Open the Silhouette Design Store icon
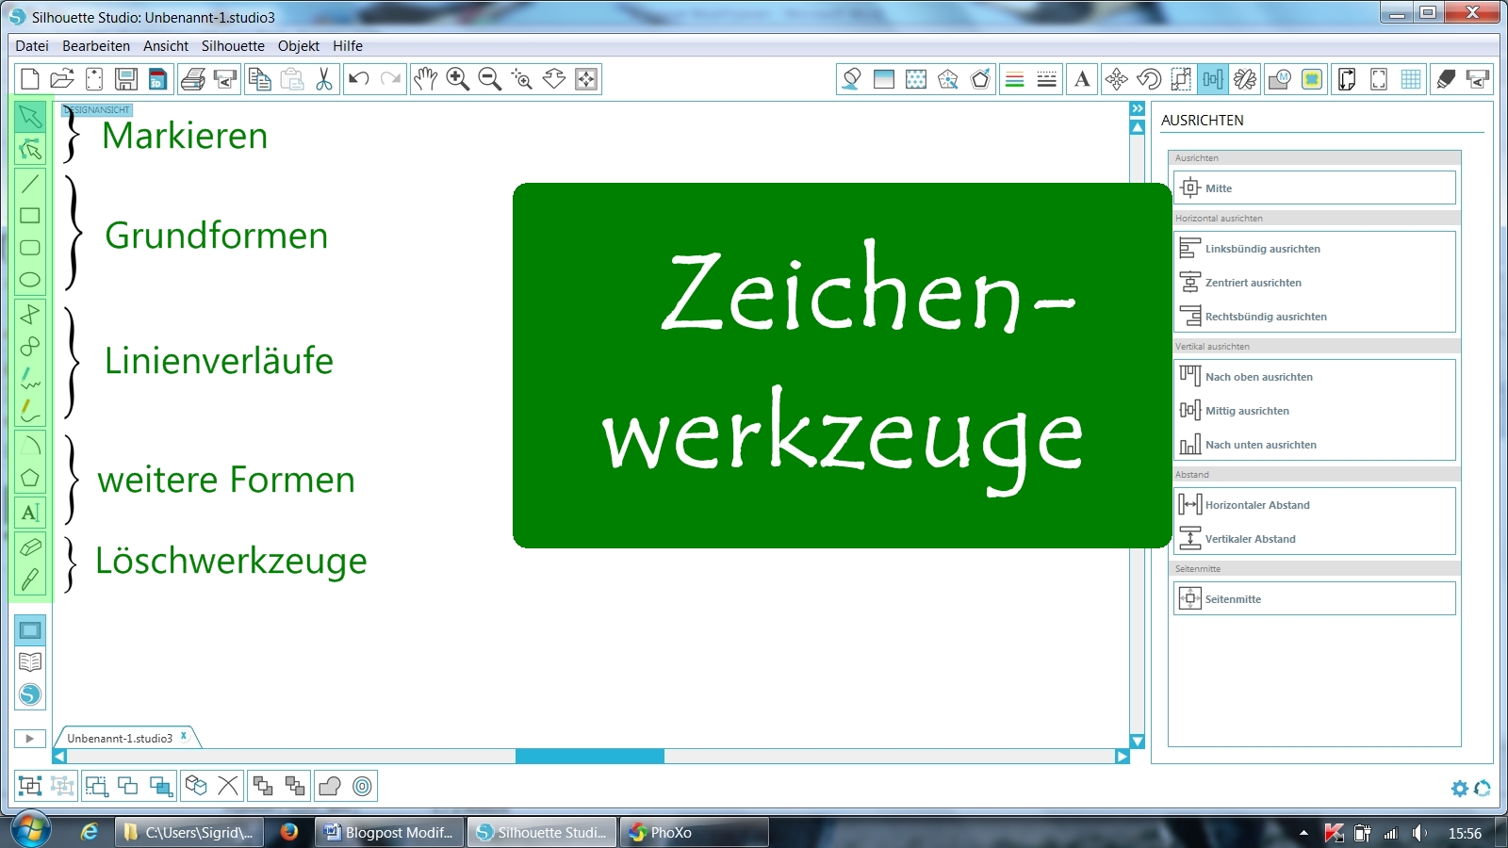 click(x=30, y=694)
